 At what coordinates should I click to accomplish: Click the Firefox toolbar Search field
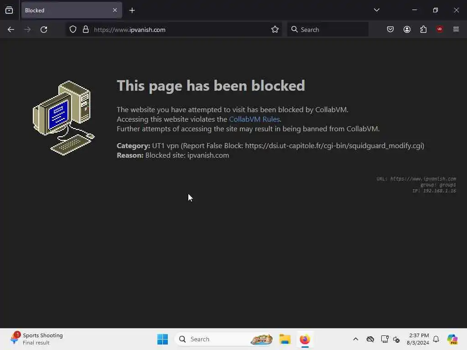(x=327, y=30)
